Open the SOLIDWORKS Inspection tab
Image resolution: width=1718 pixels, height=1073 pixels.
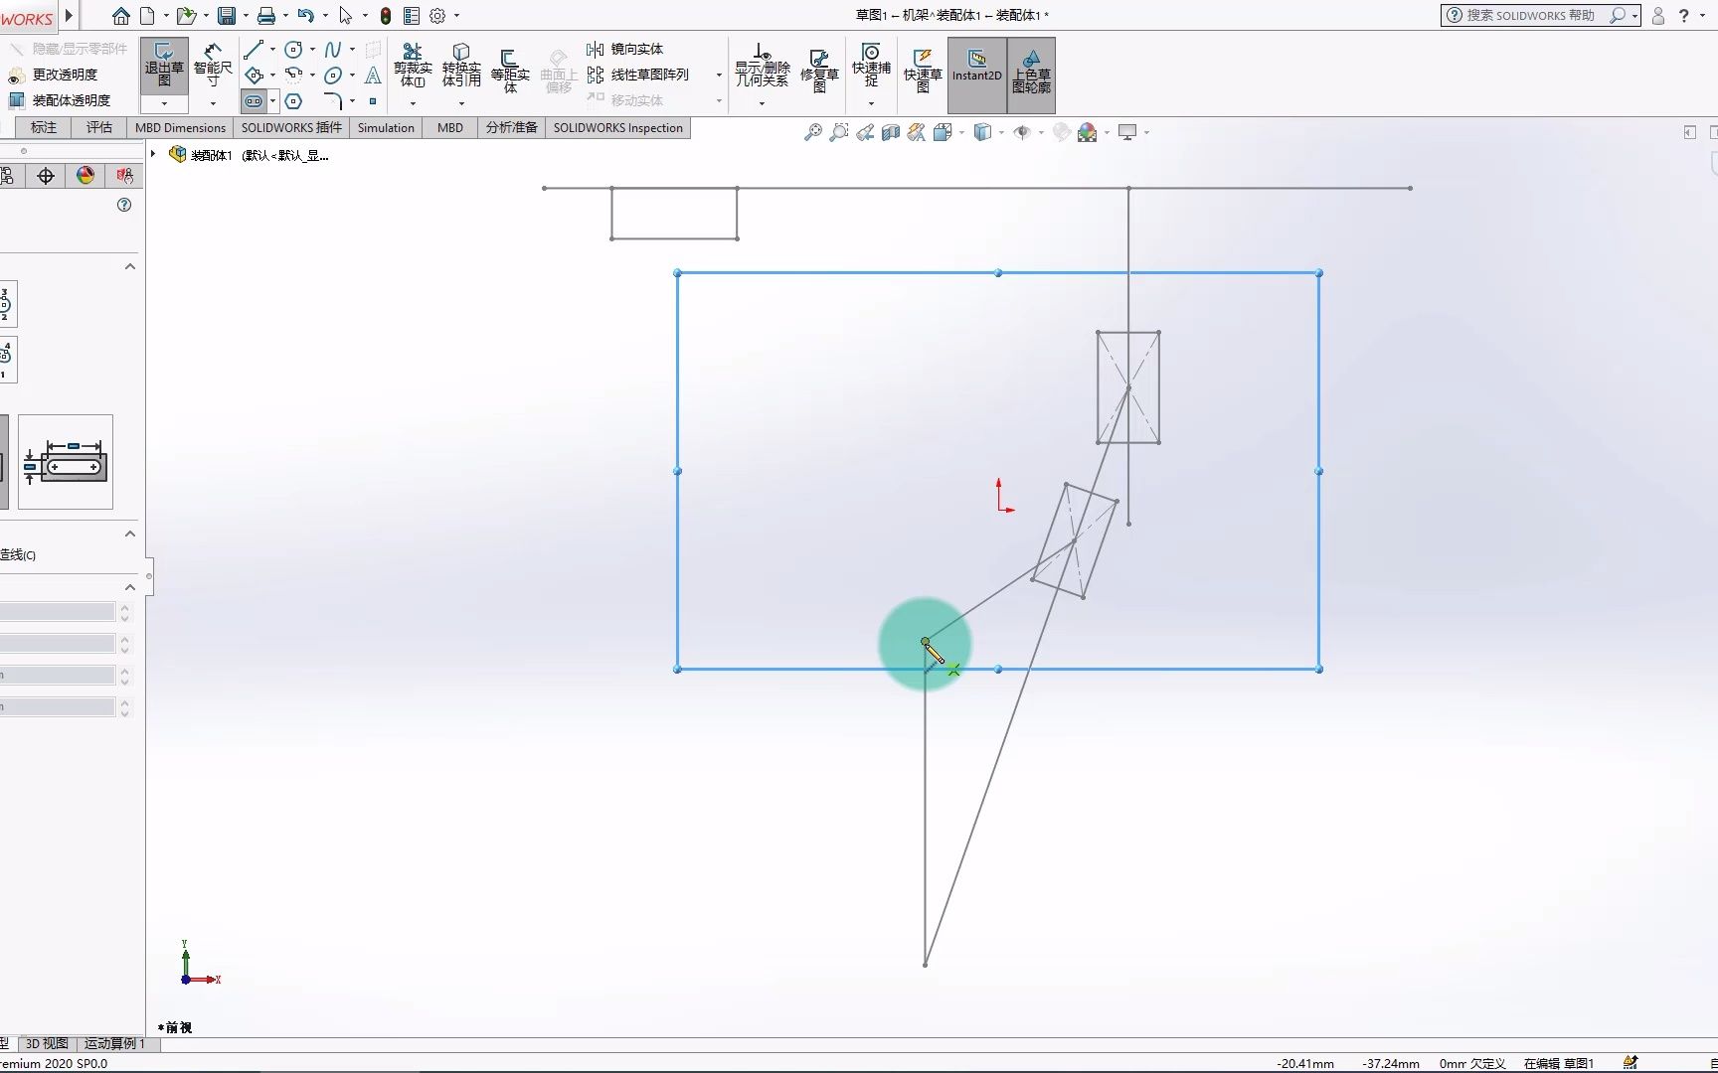pos(617,127)
